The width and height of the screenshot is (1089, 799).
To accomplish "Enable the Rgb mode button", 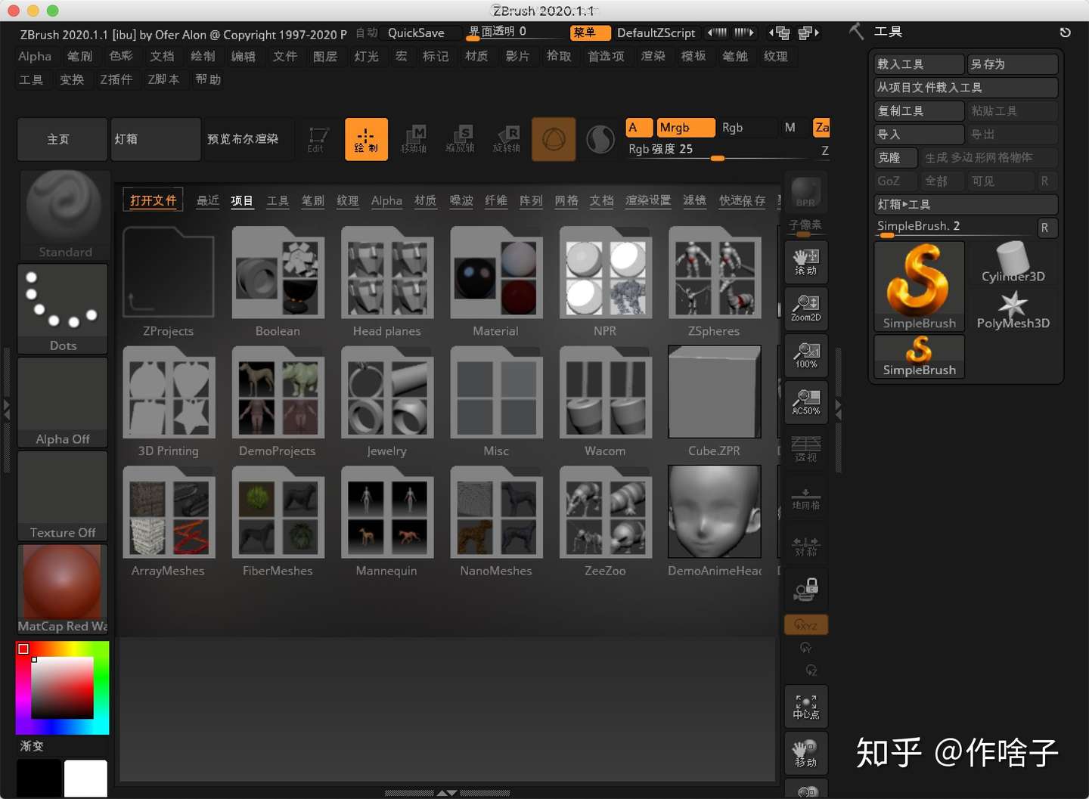I will 747,128.
